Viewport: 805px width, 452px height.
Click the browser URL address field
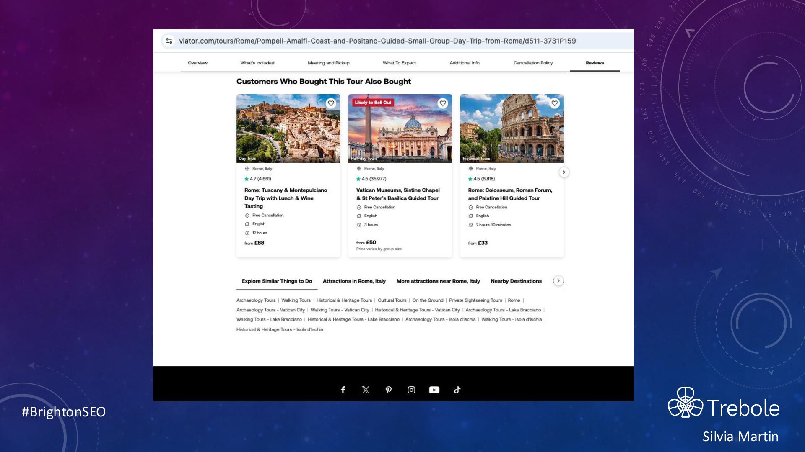coord(377,41)
